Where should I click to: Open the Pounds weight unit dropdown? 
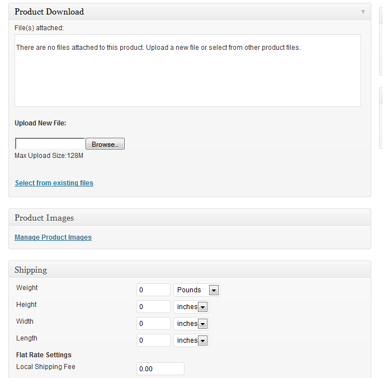point(197,290)
